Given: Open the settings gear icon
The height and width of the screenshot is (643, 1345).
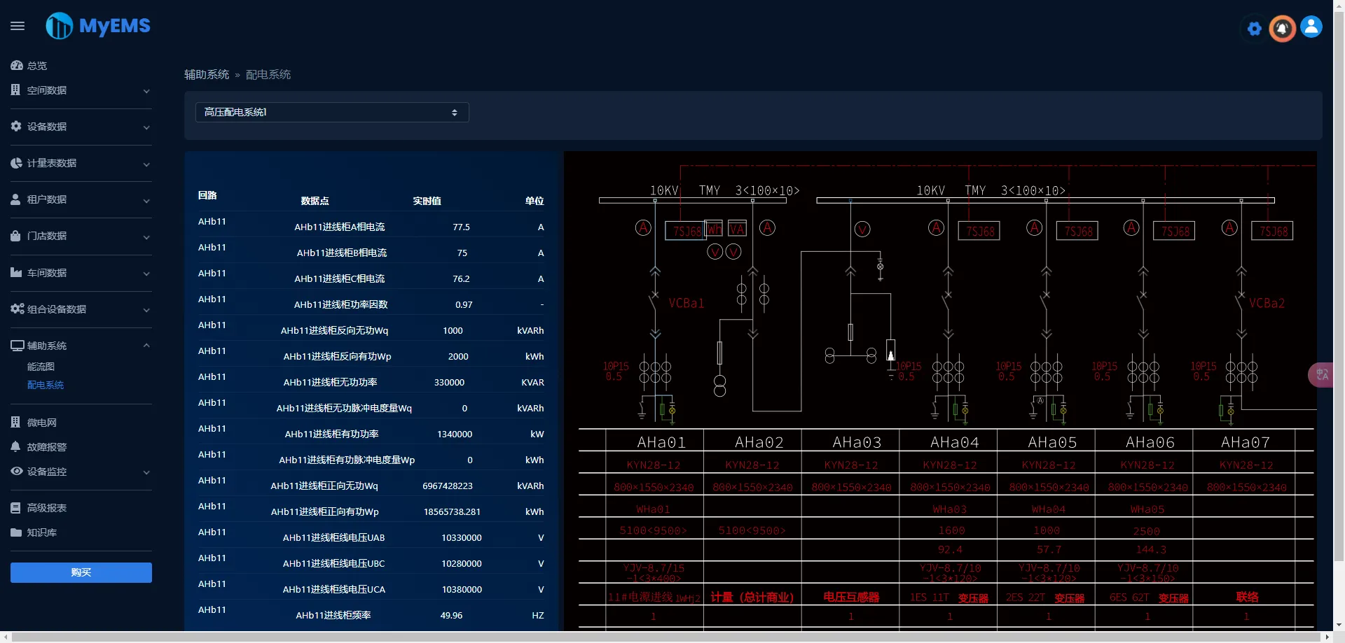Looking at the screenshot, I should [1255, 29].
